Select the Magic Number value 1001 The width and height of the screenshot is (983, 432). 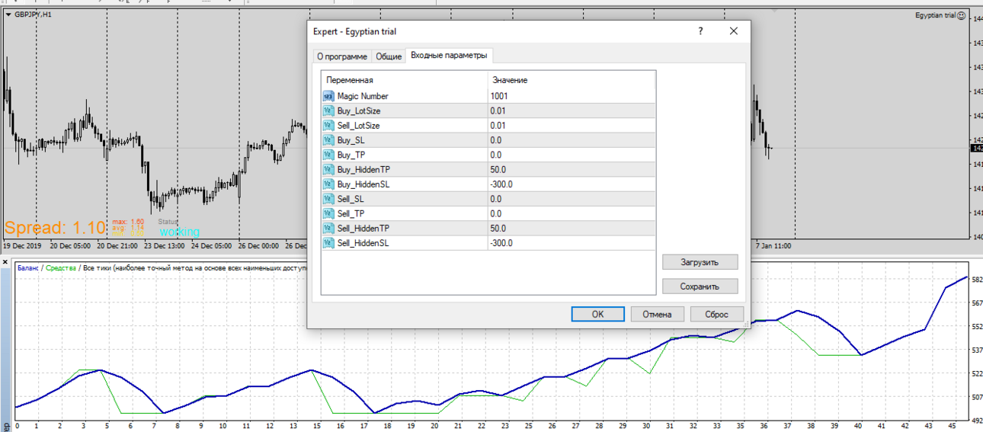coord(499,96)
